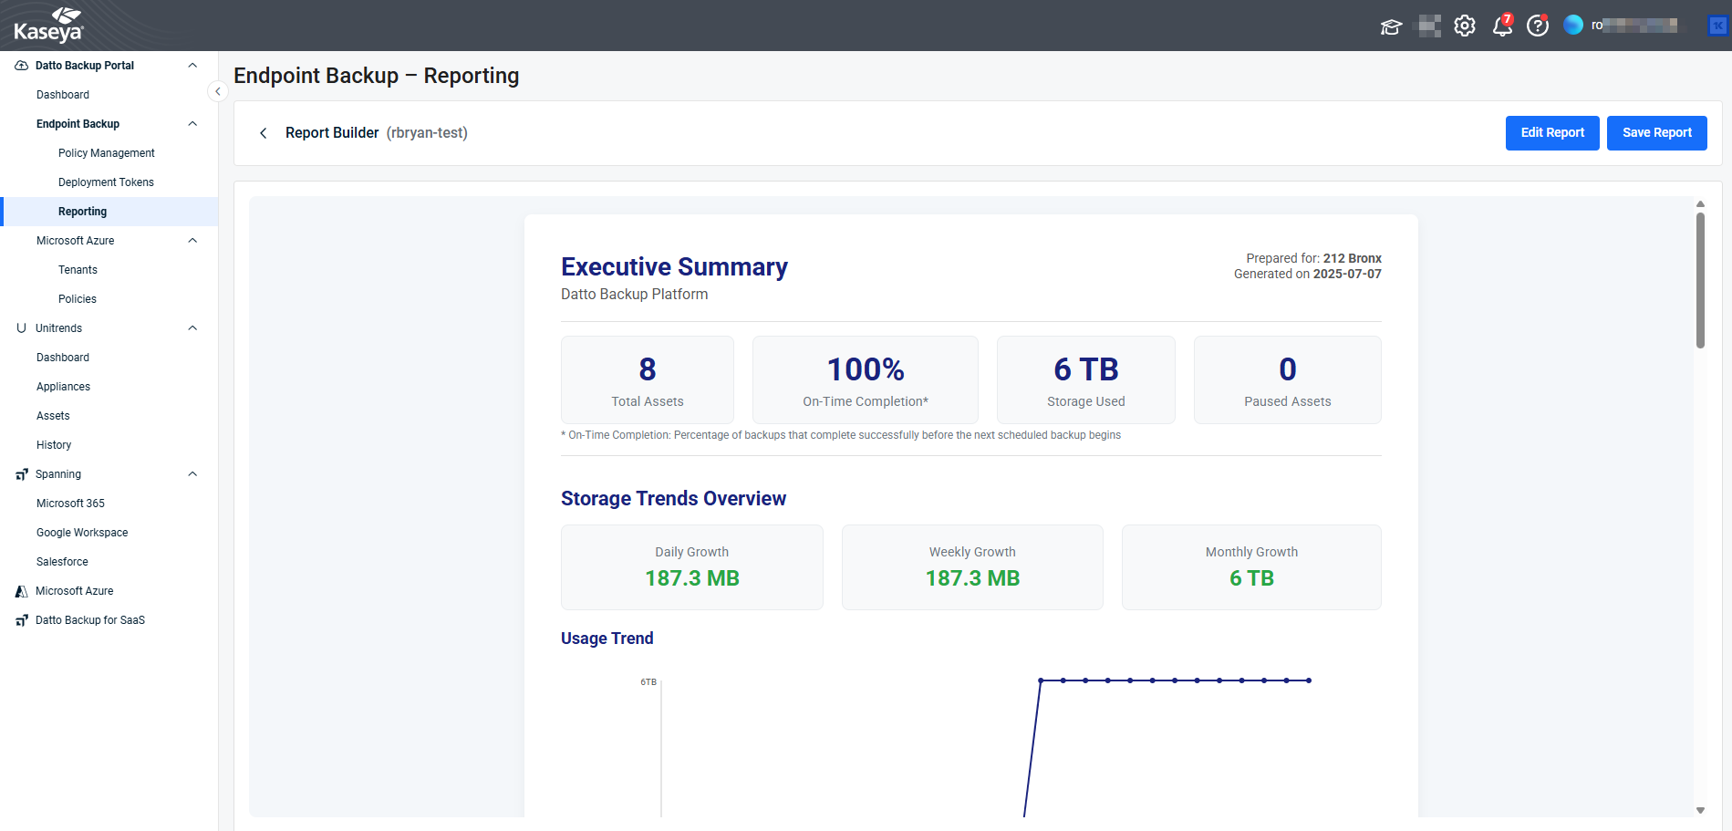
Task: Open the graduation cap training icon
Action: pyautogui.click(x=1391, y=26)
